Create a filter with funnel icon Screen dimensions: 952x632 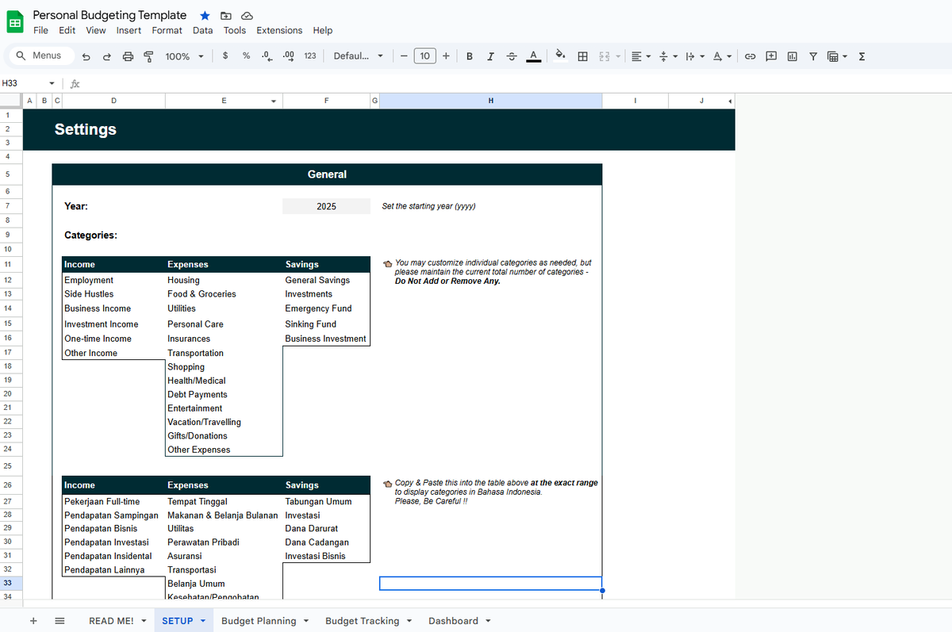[x=813, y=56]
